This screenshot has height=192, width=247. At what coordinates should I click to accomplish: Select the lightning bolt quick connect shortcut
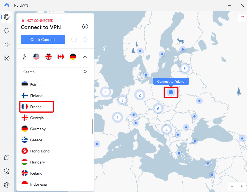click(x=24, y=57)
